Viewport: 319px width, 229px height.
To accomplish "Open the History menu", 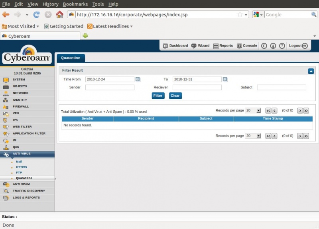I will point(51,4).
